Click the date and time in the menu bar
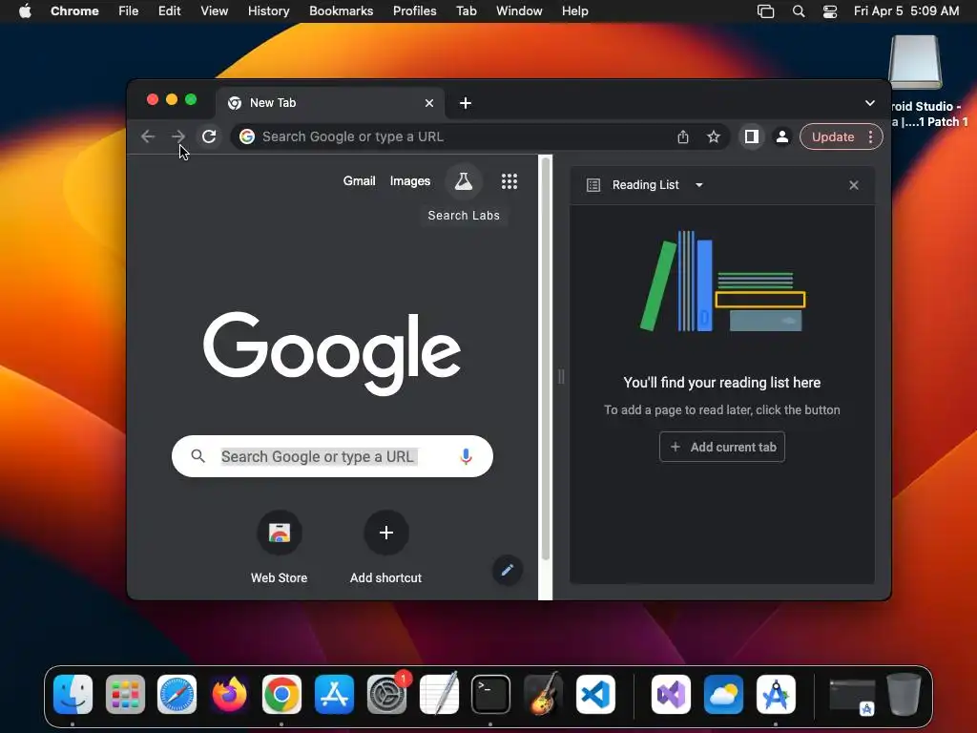The height and width of the screenshot is (733, 977). click(x=906, y=11)
